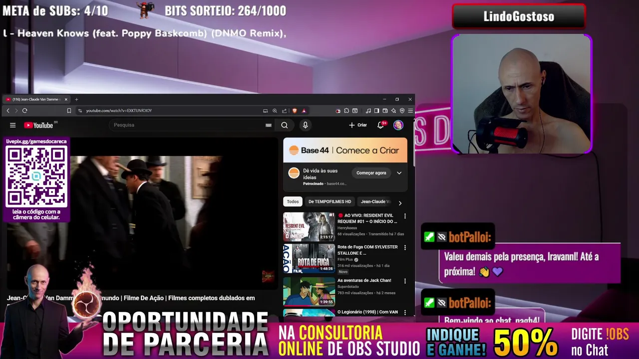
Task: Click the browser forward arrow
Action: [x=16, y=111]
